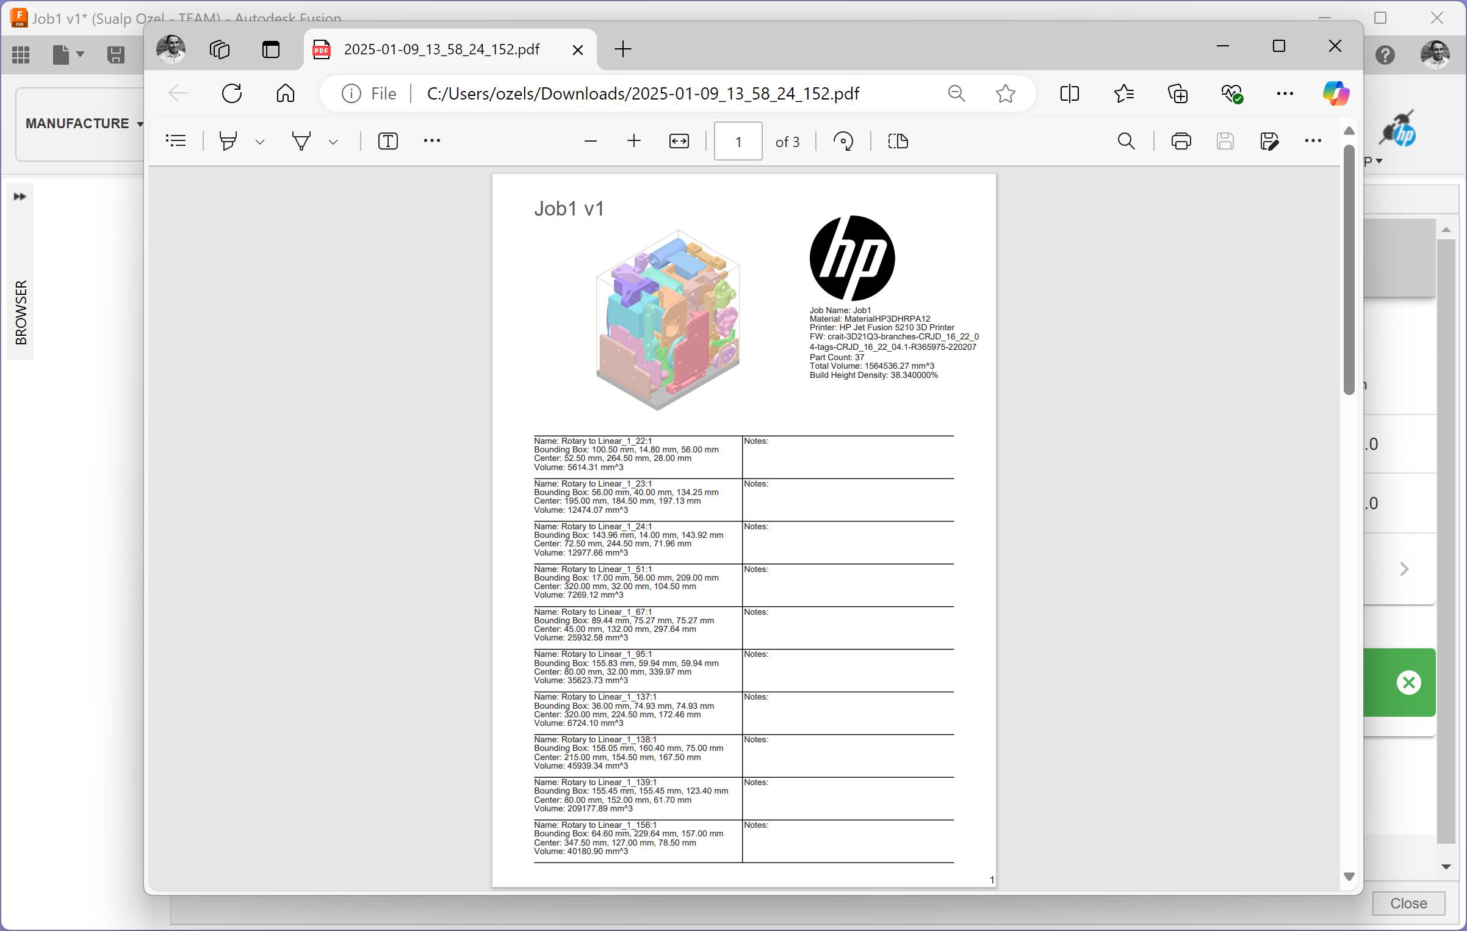The image size is (1467, 931).
Task: Open Find in PDF search icon
Action: (x=1126, y=141)
